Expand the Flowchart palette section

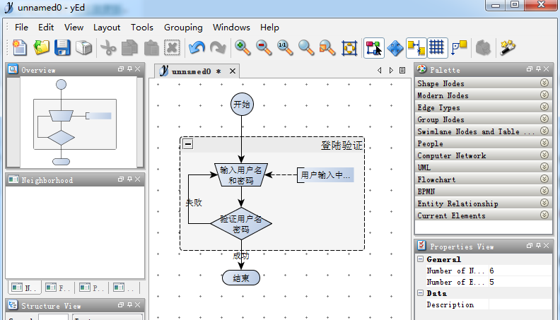pyautogui.click(x=484, y=179)
